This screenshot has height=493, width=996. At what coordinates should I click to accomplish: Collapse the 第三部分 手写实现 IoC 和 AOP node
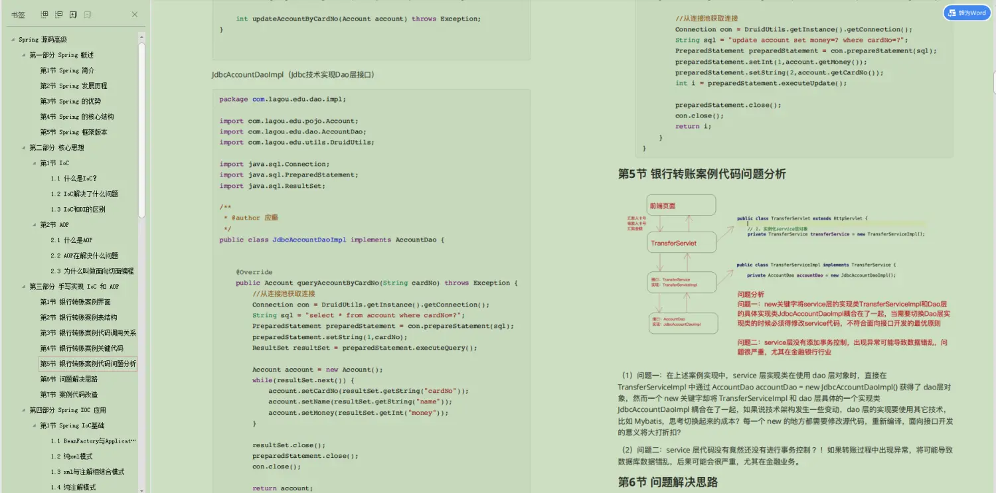coord(24,287)
